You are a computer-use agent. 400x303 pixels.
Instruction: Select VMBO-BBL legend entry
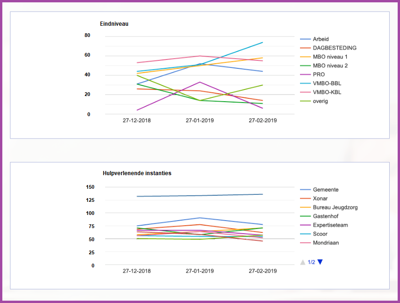tap(327, 83)
